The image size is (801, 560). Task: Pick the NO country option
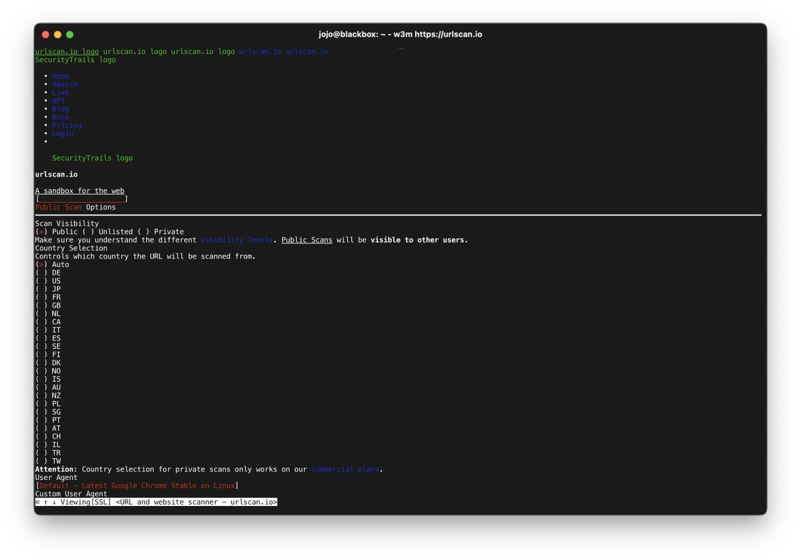41,370
